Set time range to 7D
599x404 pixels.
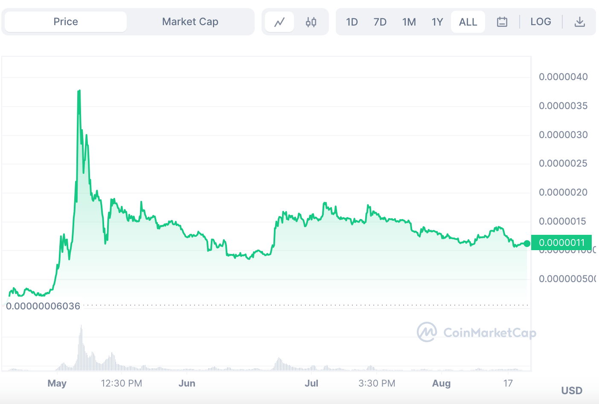pos(380,22)
